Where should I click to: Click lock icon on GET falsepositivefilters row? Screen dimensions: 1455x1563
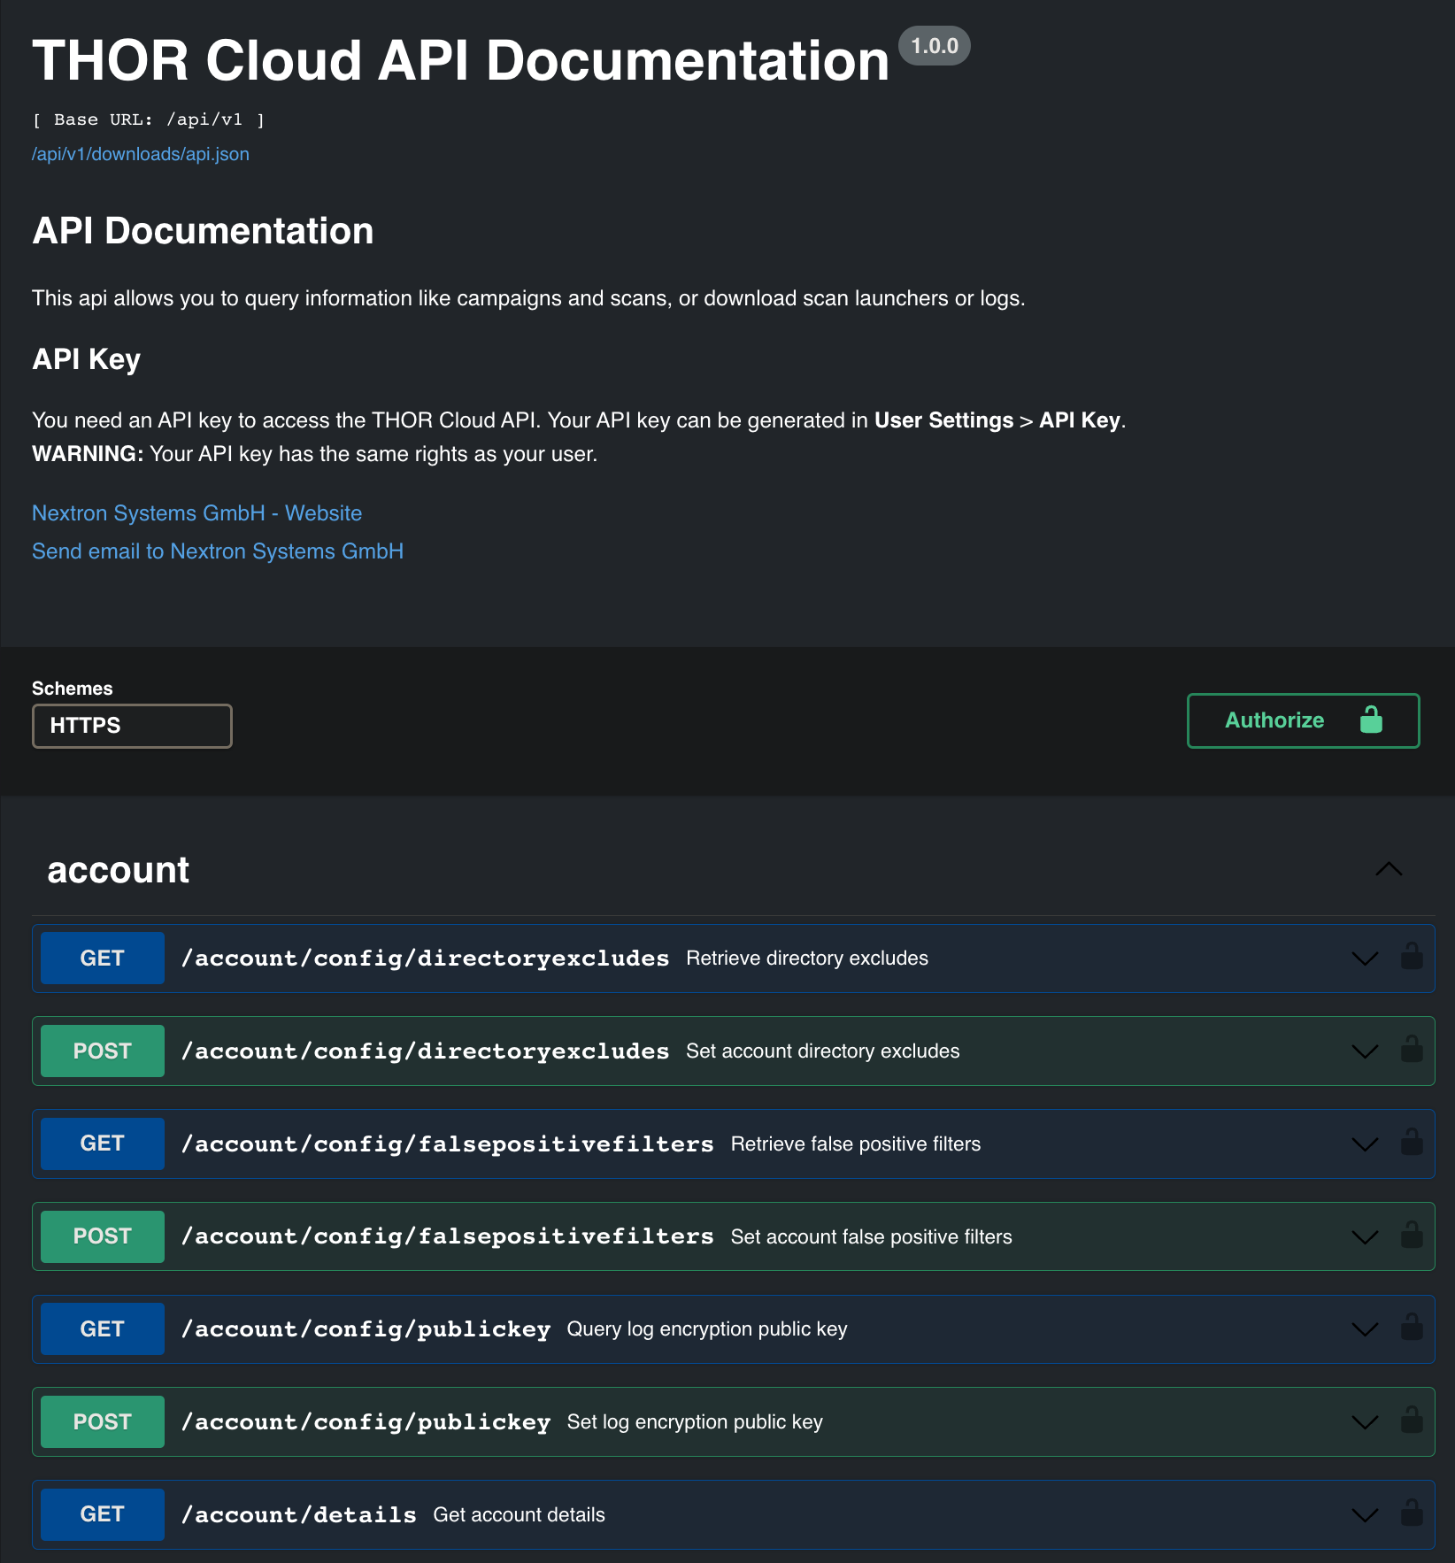1412,1143
